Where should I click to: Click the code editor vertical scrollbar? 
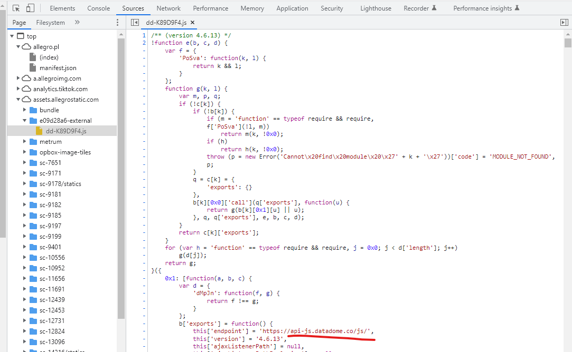[568, 158]
